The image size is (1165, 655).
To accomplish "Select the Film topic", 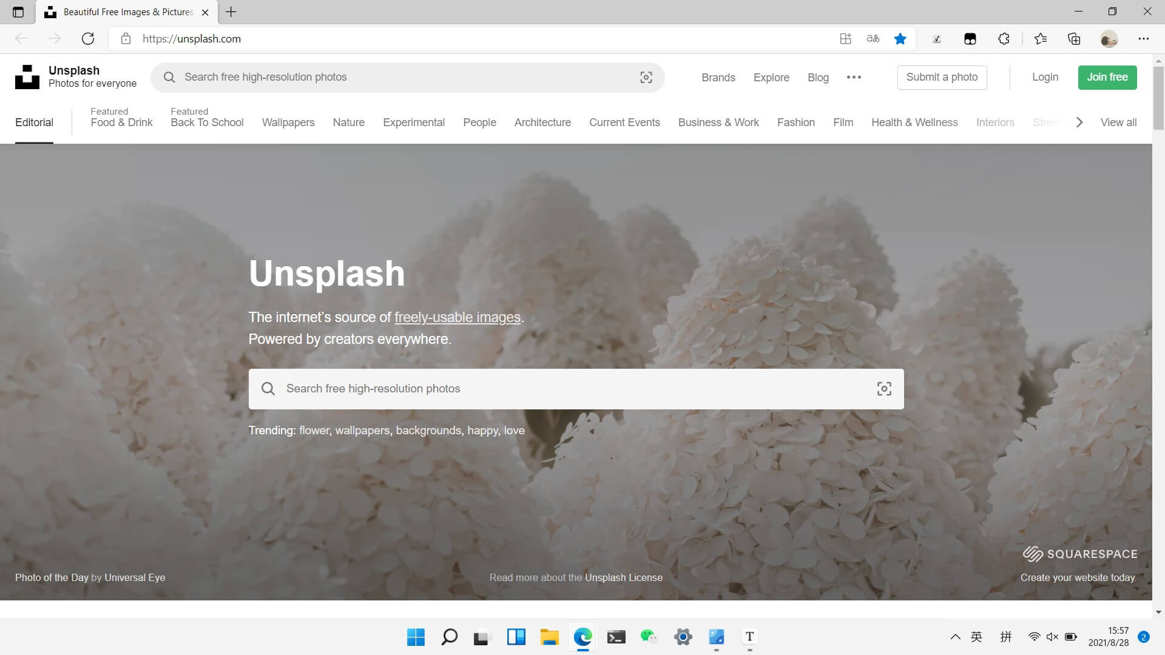I will 843,123.
